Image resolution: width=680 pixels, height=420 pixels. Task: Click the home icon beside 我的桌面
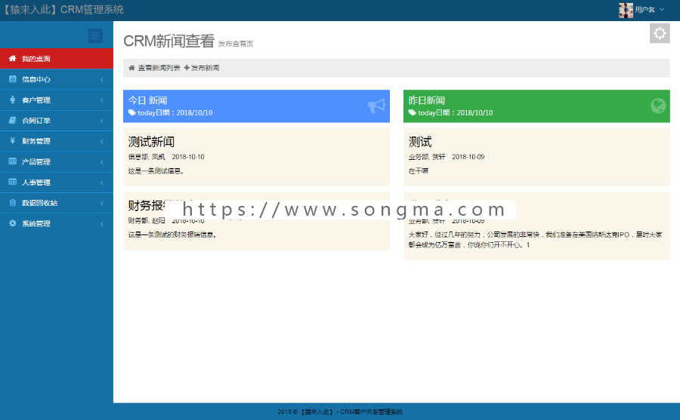[x=13, y=59]
